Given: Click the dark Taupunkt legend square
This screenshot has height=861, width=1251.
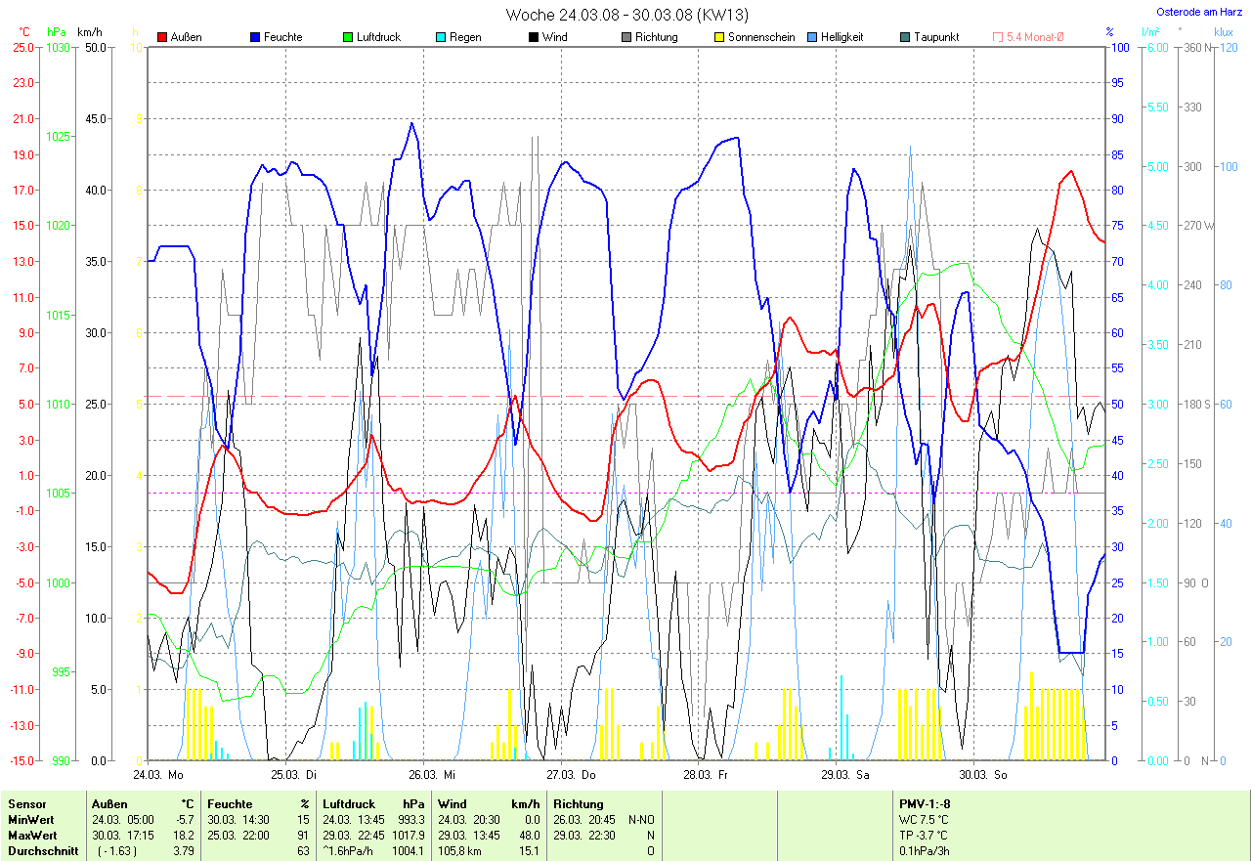Looking at the screenshot, I should pyautogui.click(x=905, y=37).
